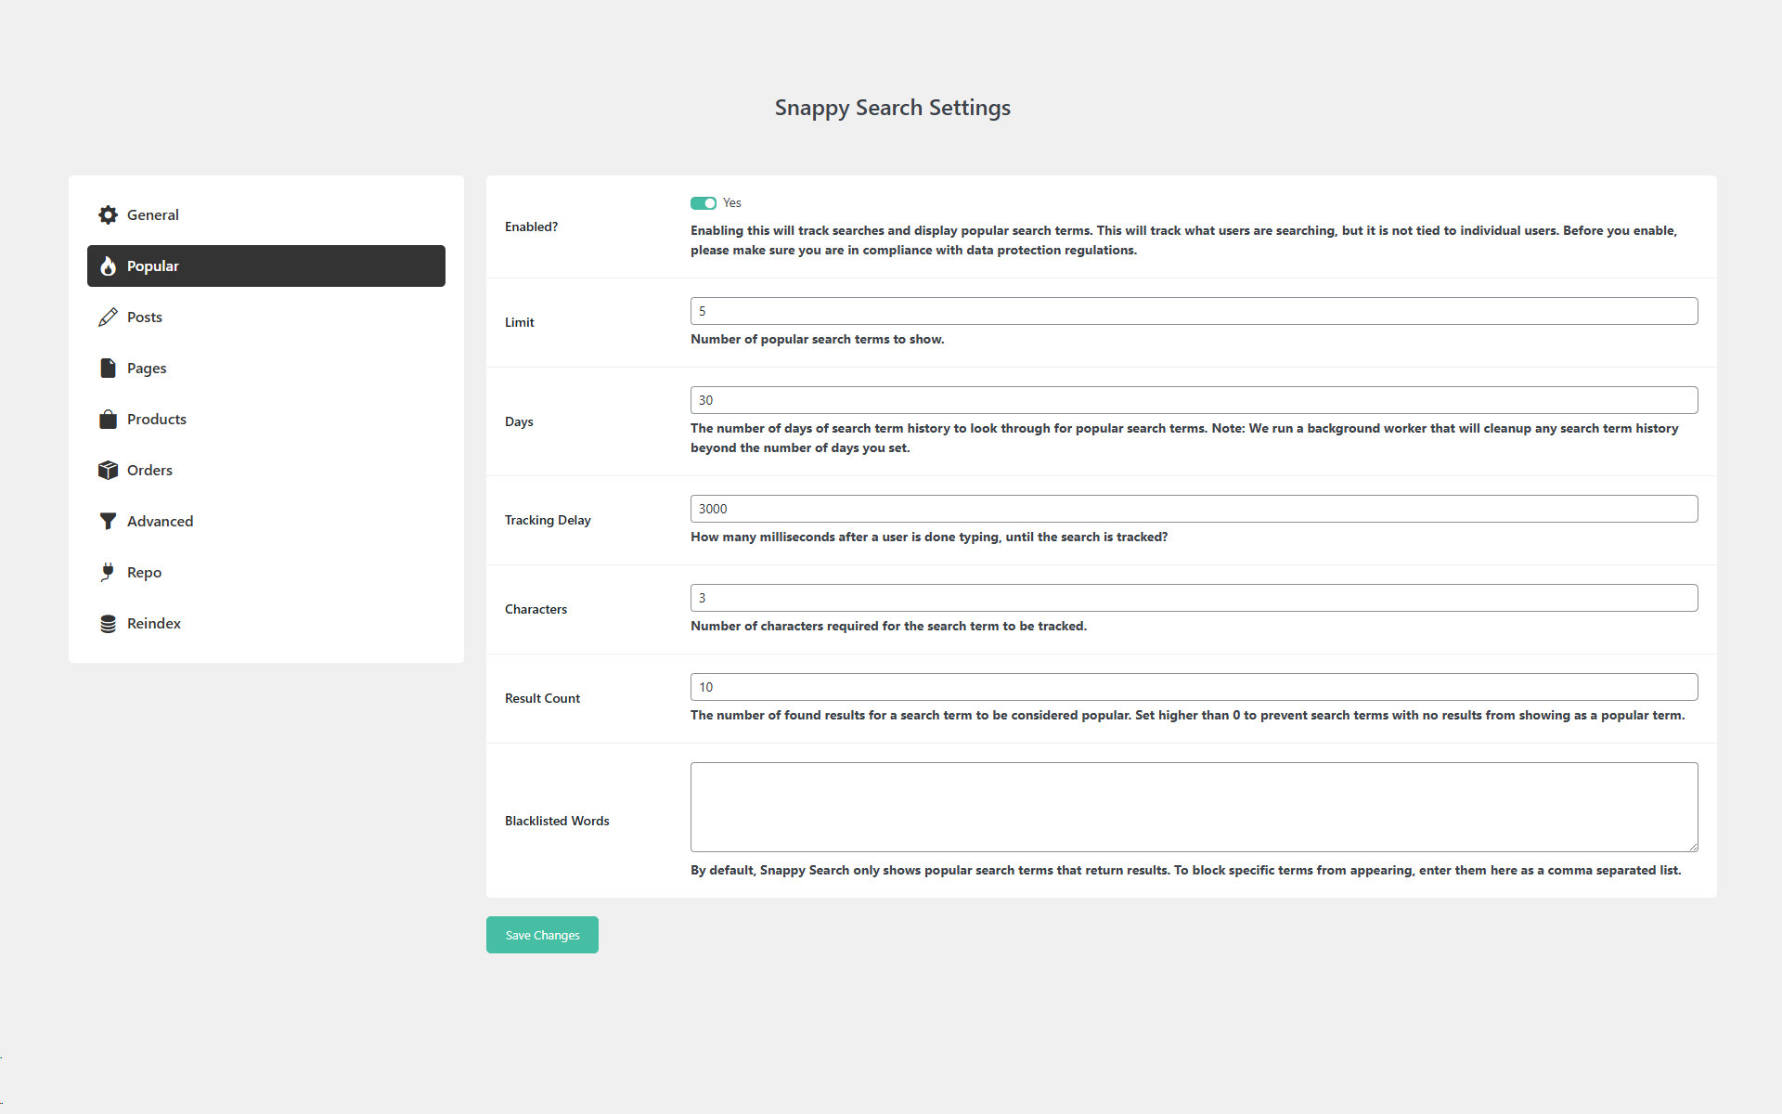Click the Pages document icon

click(109, 368)
